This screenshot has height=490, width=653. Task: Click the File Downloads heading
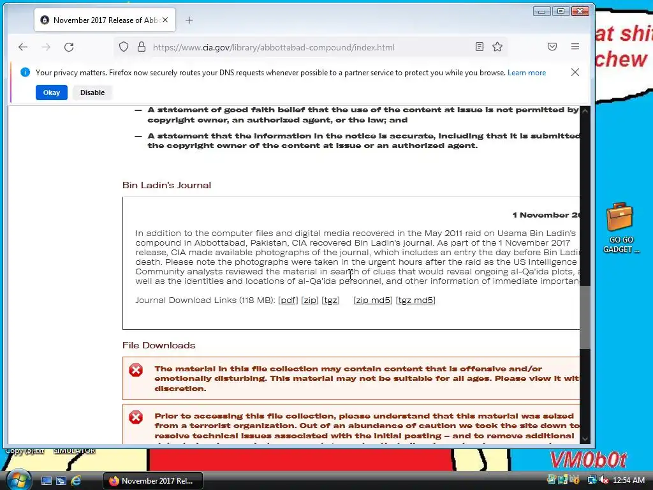click(x=159, y=345)
